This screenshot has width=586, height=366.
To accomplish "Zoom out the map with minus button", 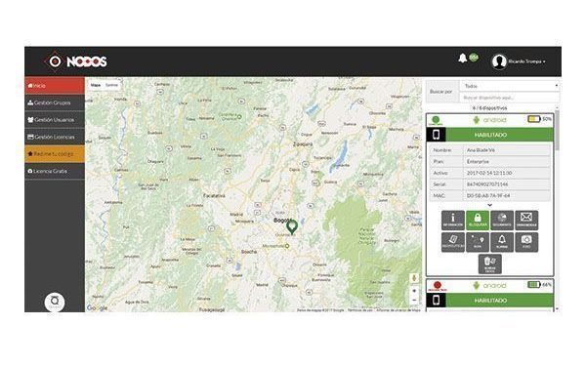I will 414,300.
